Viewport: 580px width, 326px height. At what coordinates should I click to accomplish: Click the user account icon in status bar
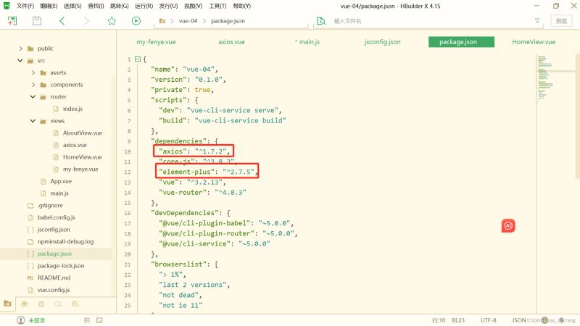pyautogui.click(x=21, y=320)
